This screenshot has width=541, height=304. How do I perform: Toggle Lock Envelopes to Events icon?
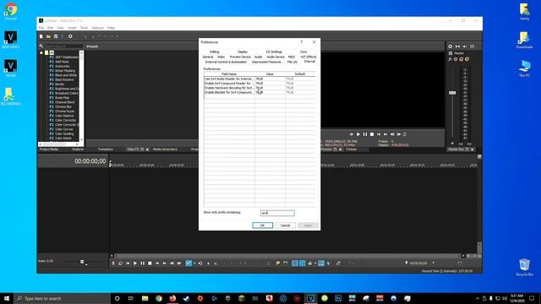[321, 263]
